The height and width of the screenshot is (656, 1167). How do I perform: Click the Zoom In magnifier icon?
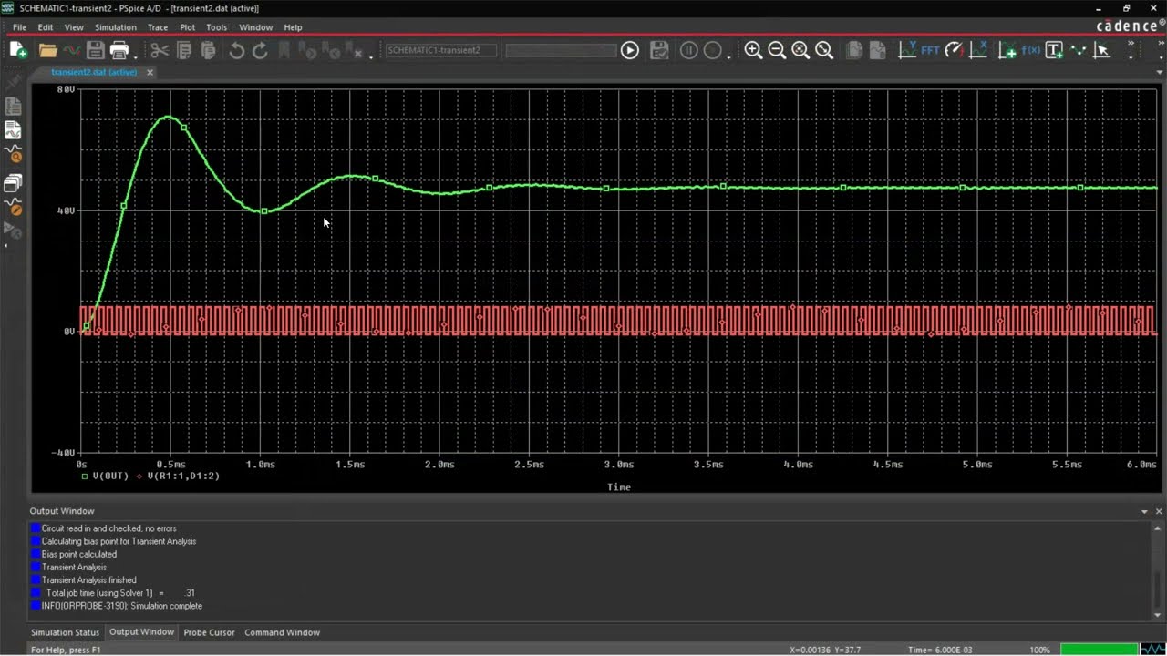pos(753,50)
